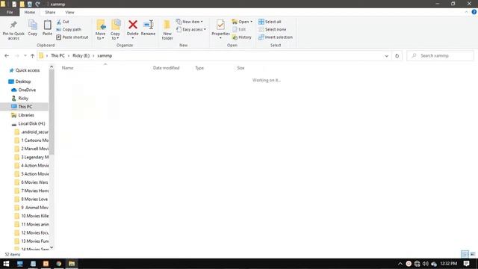This screenshot has height=269, width=478.
Task: Select Cut in the Clipboard group
Action: click(x=63, y=22)
